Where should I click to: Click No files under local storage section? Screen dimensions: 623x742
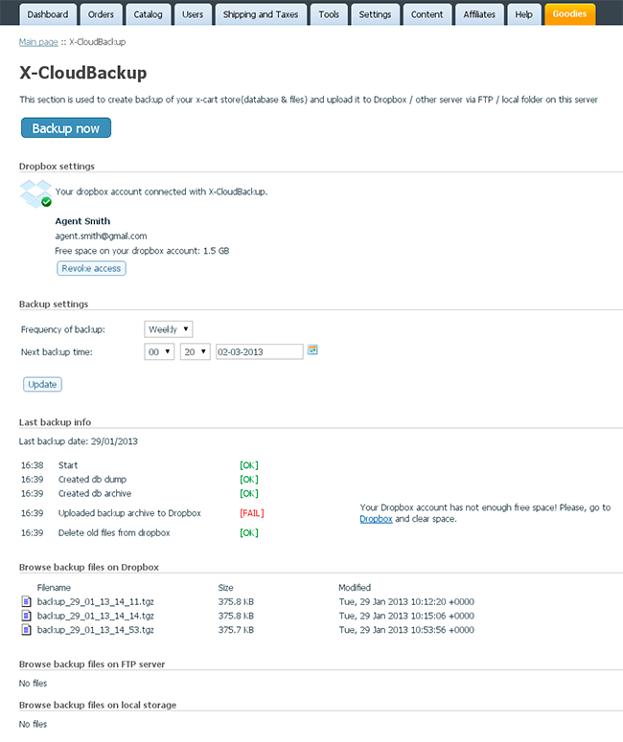[34, 724]
